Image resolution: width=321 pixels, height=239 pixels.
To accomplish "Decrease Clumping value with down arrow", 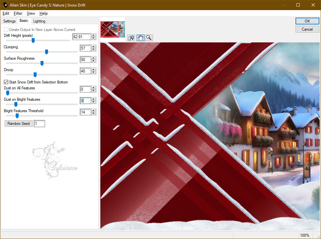I will 93,50.
